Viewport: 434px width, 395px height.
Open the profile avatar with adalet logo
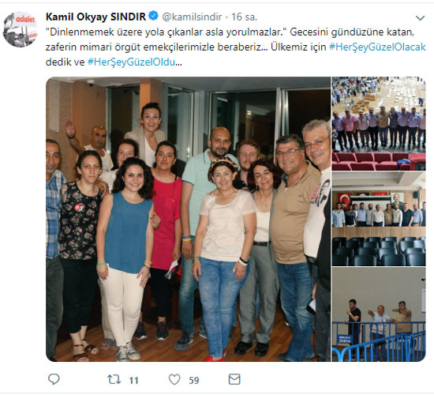21,28
